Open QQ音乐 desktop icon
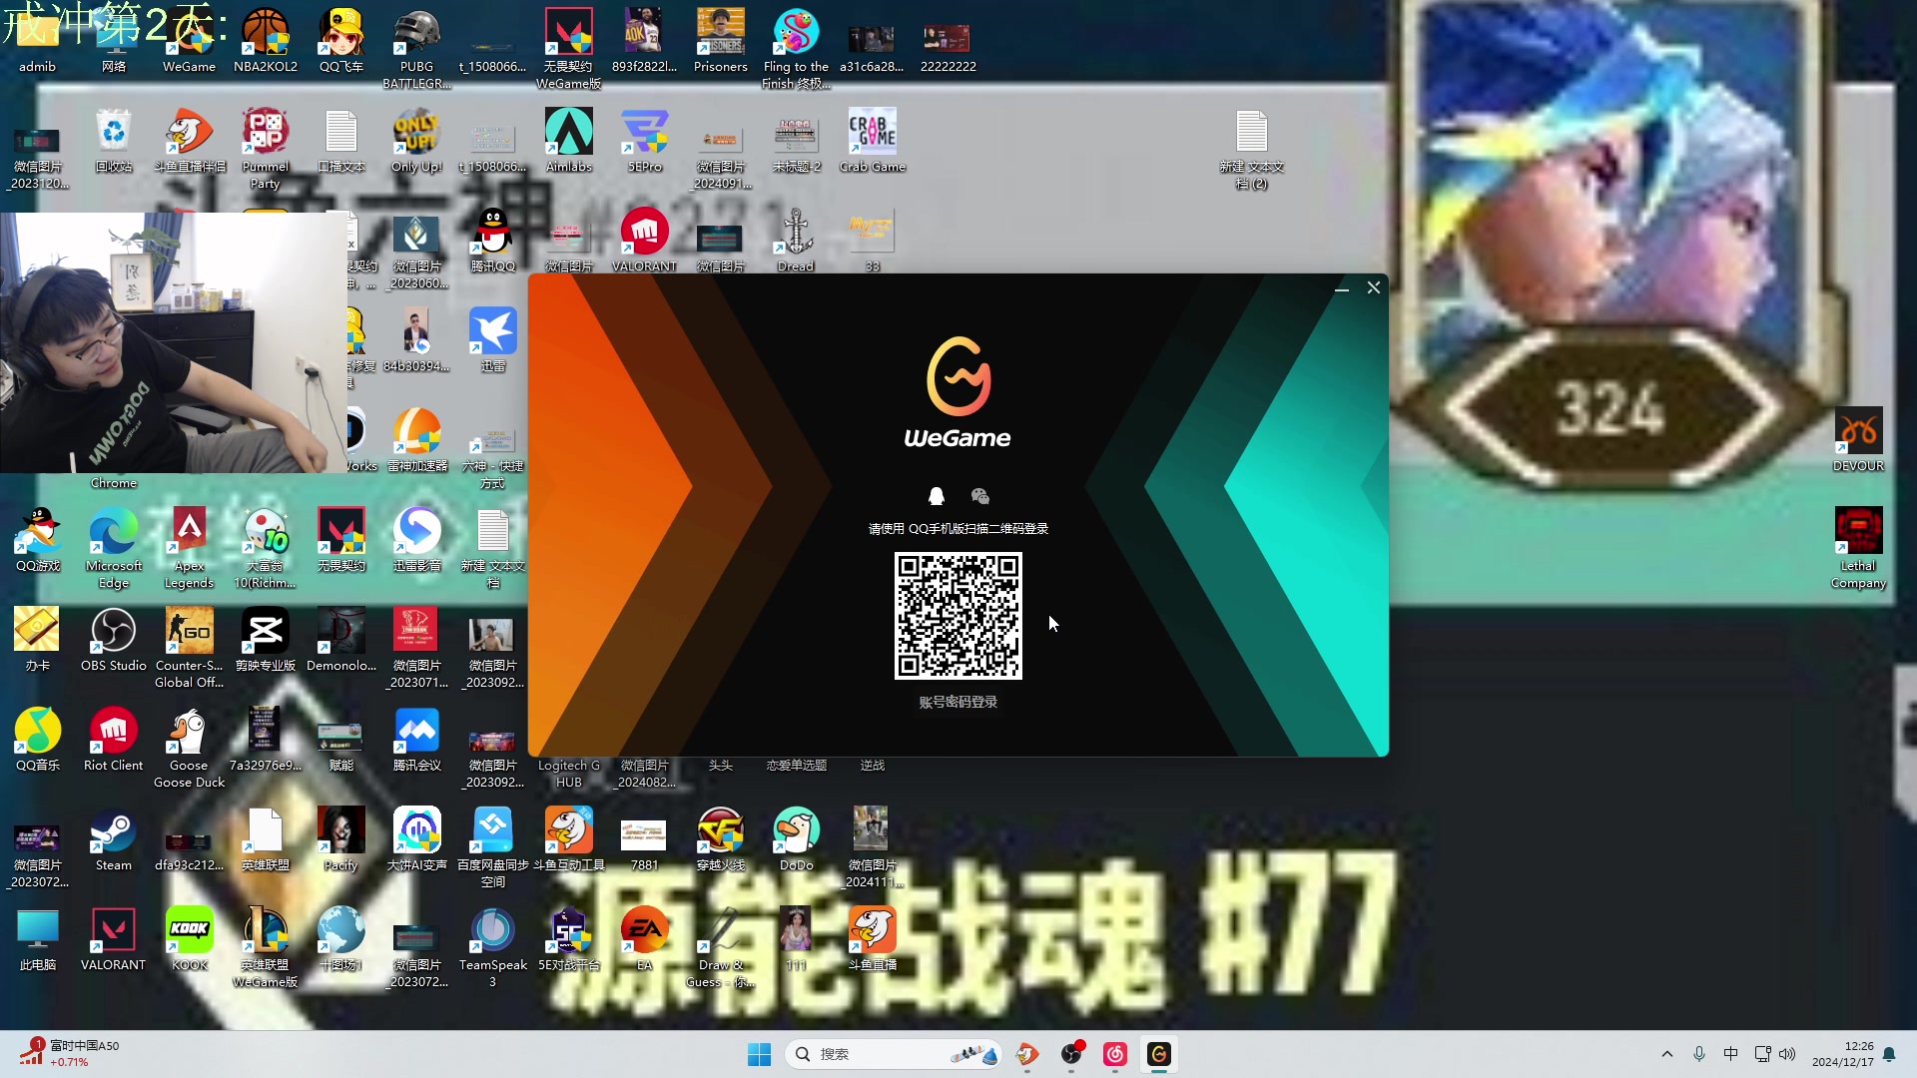This screenshot has height=1078, width=1917. pyautogui.click(x=38, y=741)
